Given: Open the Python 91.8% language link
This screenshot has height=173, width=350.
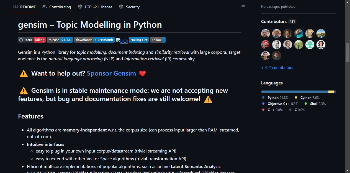Looking at the screenshot, I should tap(275, 98).
